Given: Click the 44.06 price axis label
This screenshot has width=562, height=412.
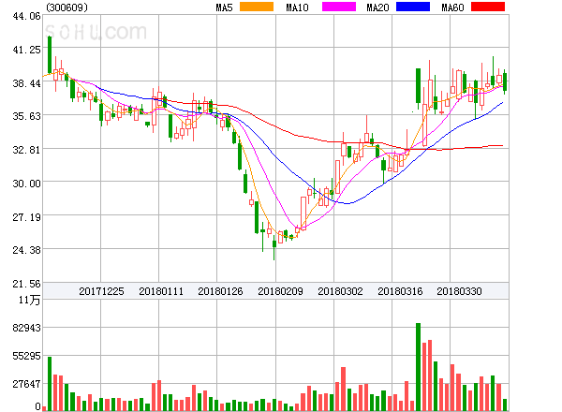Looking at the screenshot, I should pyautogui.click(x=26, y=16).
